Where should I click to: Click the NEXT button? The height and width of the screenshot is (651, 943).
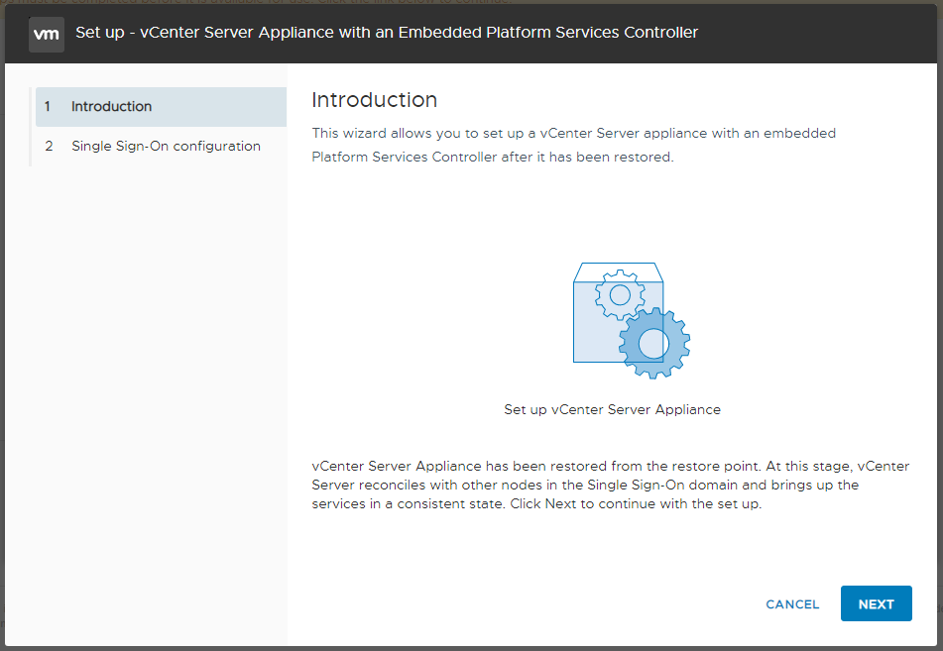(x=876, y=603)
